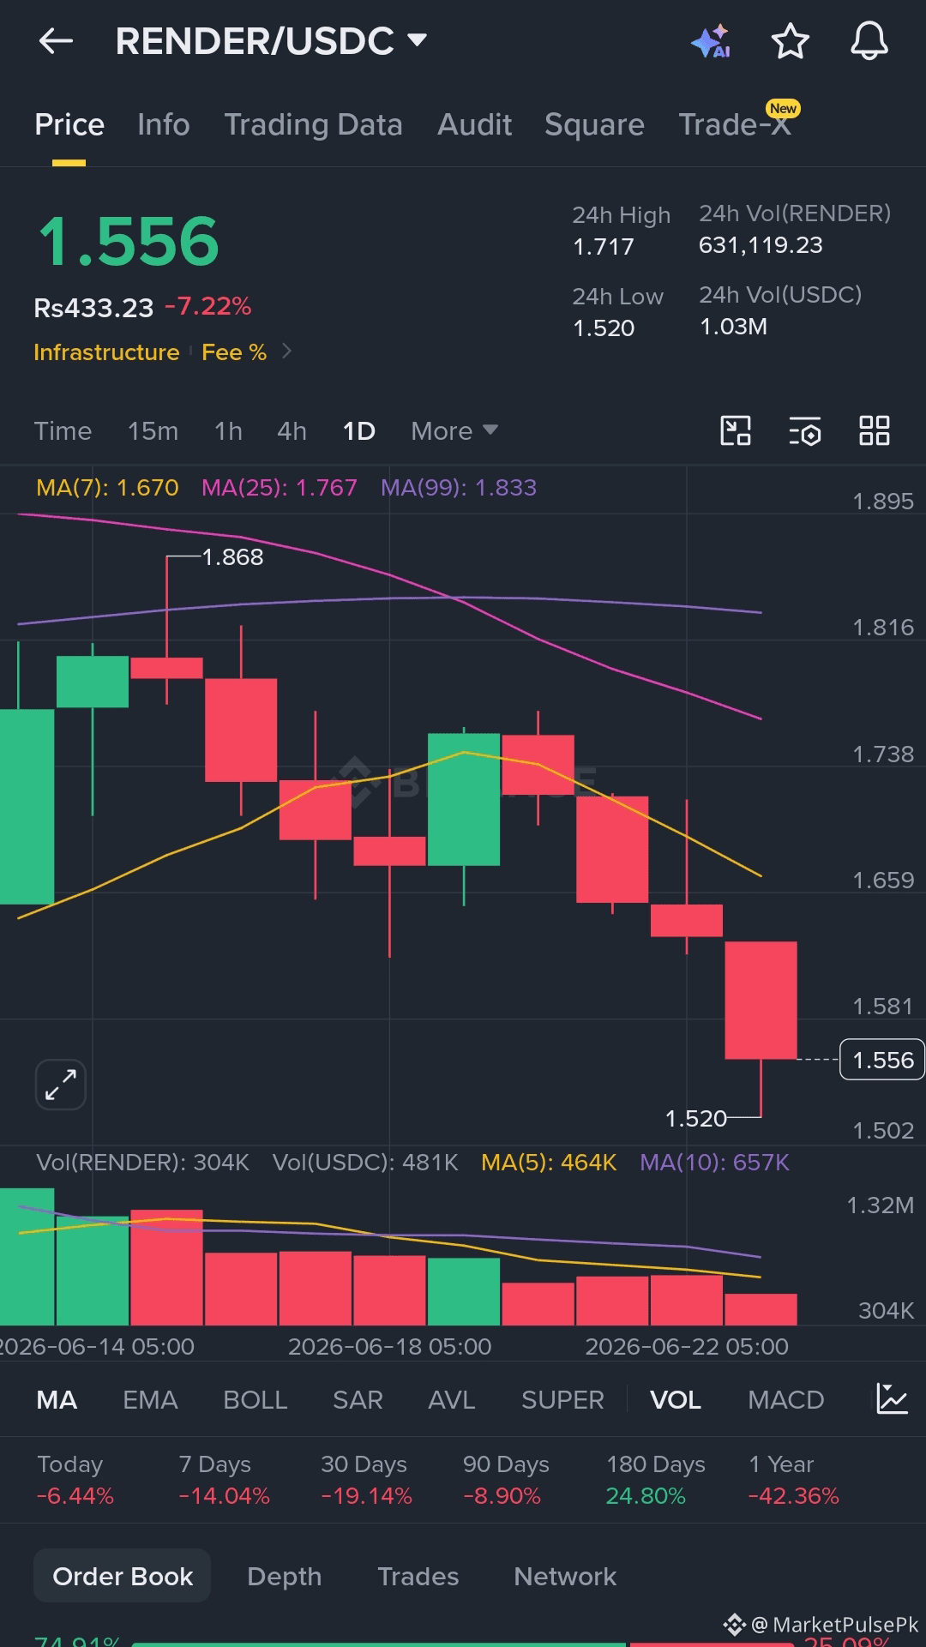Tap the 7 Days -14.04% performance cell
This screenshot has width=926, height=1647.
(x=224, y=1480)
